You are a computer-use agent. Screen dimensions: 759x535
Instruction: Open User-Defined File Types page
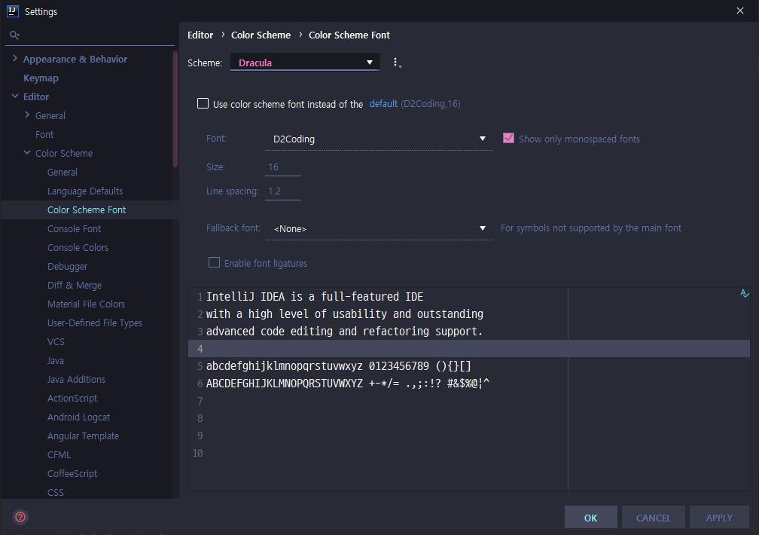[94, 323]
